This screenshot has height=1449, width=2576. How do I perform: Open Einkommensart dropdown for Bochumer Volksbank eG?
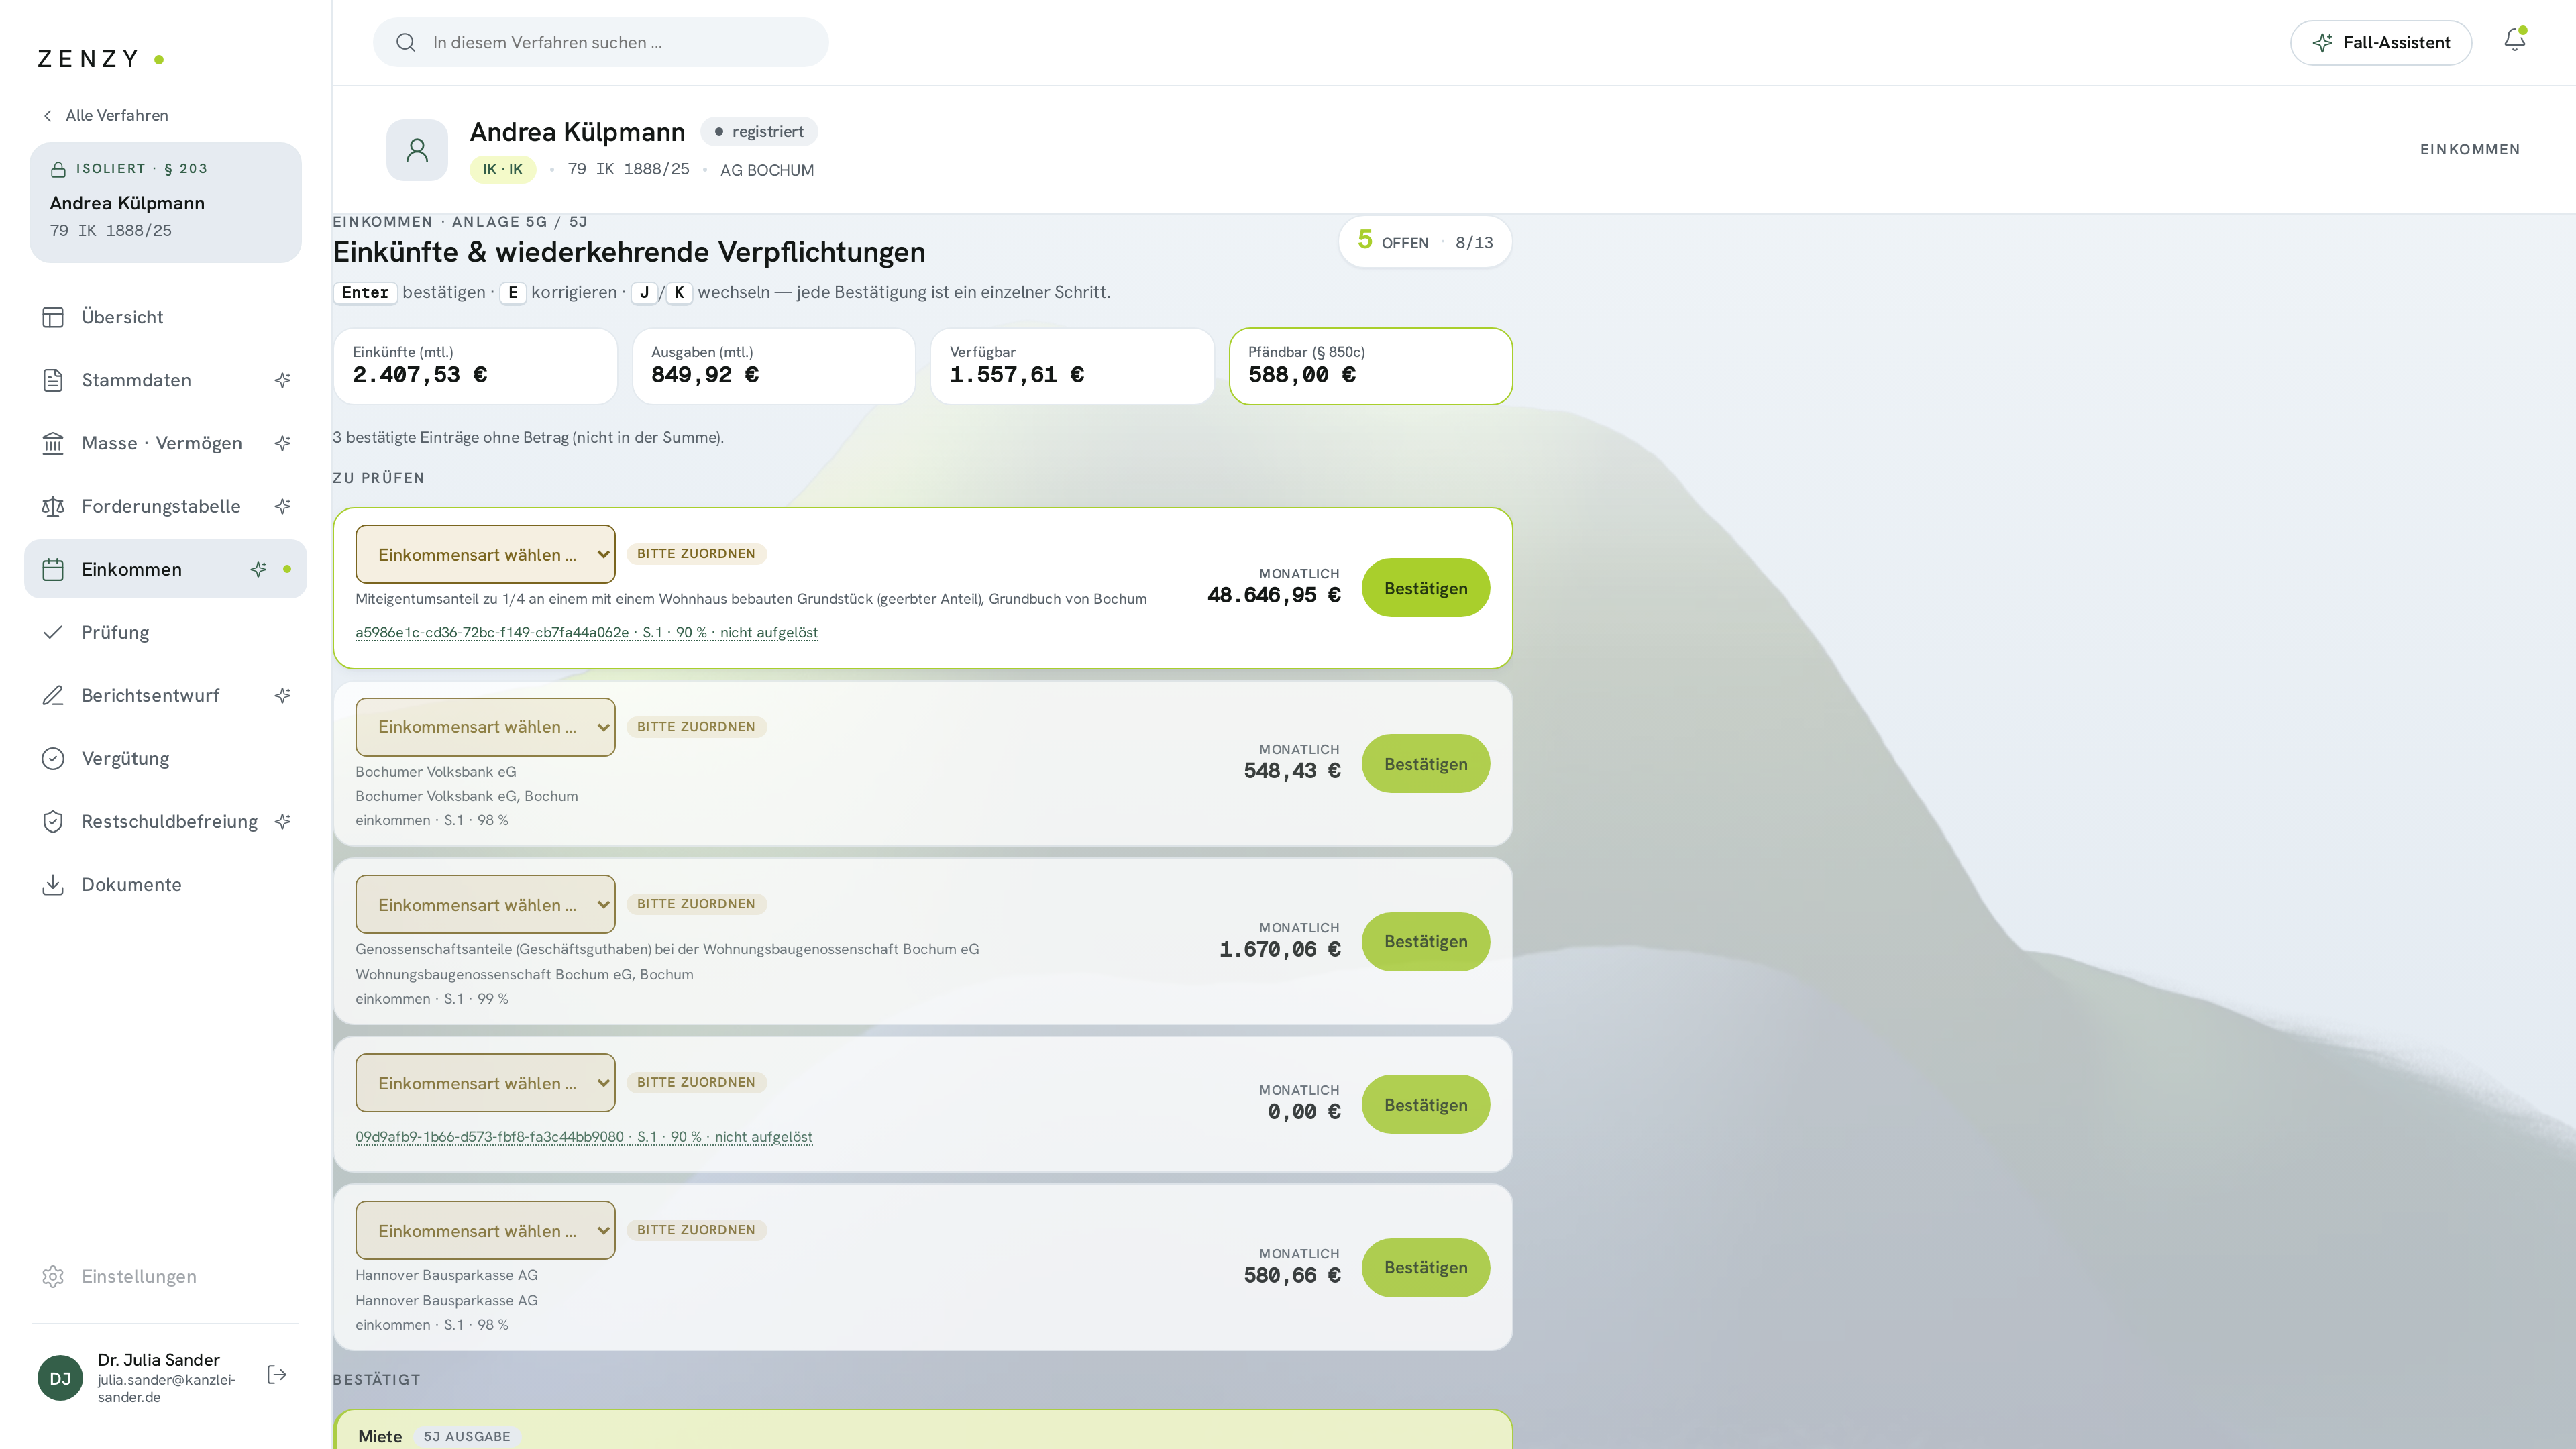(x=485, y=727)
